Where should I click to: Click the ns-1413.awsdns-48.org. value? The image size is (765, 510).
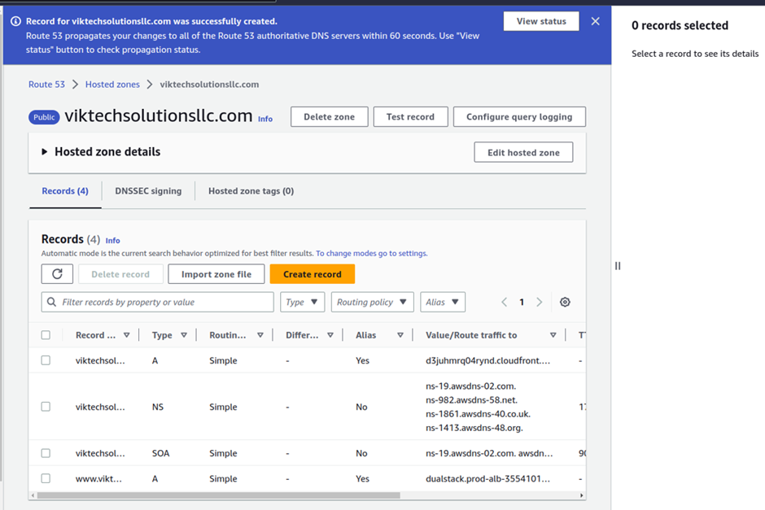474,428
